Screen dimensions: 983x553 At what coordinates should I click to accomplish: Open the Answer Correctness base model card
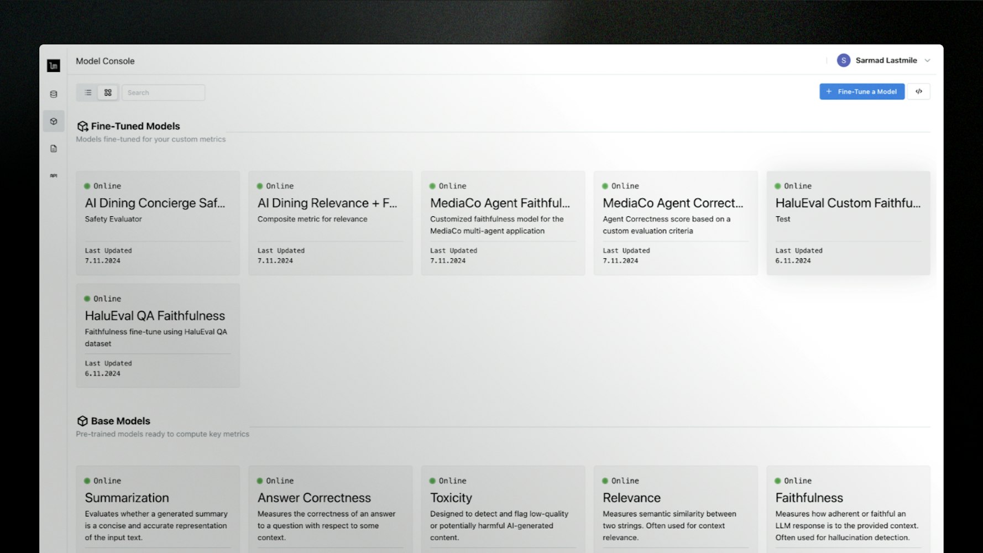click(331, 509)
